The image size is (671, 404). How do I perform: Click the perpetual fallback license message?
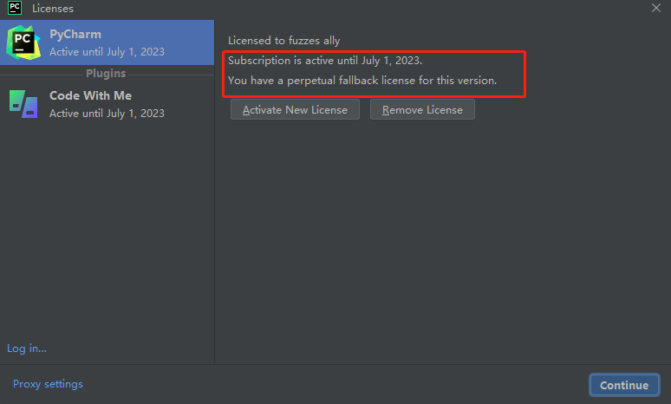(x=362, y=81)
